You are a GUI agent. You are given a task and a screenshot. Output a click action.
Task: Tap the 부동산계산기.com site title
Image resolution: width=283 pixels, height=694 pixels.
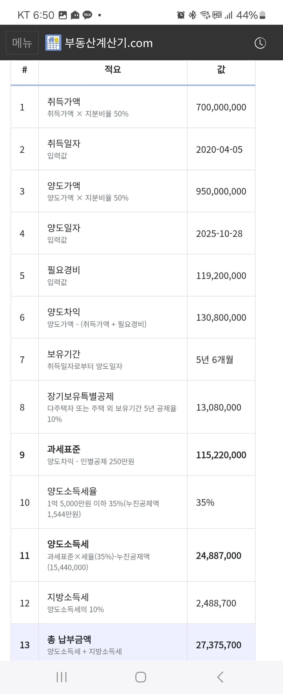(x=109, y=43)
